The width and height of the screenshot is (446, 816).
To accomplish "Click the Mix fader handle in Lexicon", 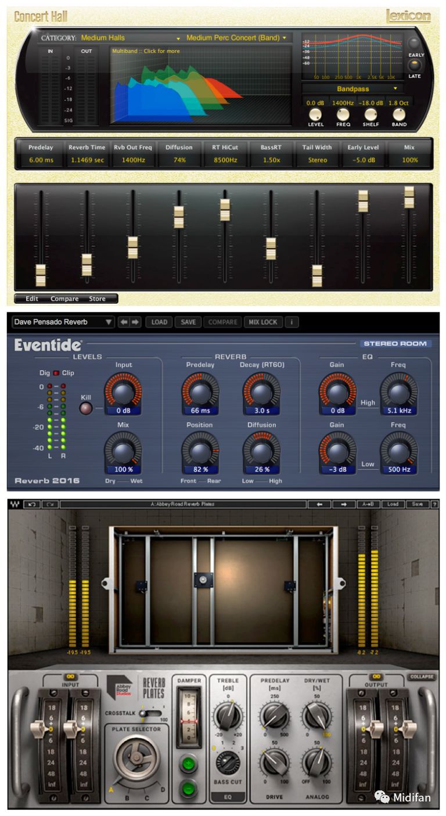I will click(409, 197).
